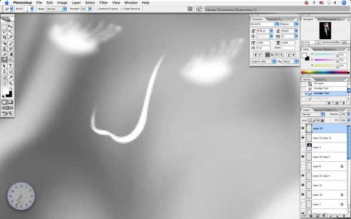
Task: Select the Brush tool
Action: 11,44
